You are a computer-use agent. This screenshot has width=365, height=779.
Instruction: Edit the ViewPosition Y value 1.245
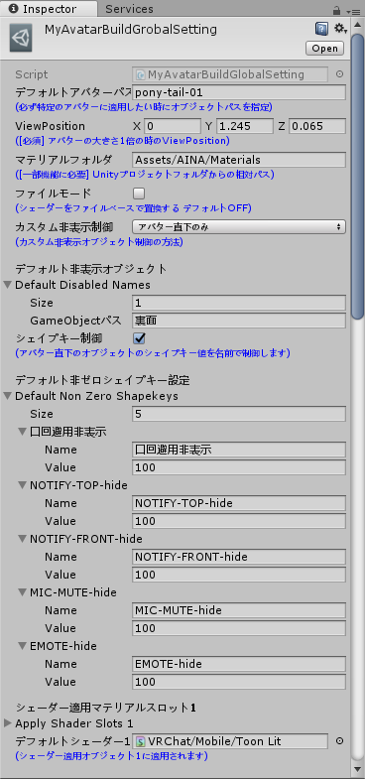245,126
